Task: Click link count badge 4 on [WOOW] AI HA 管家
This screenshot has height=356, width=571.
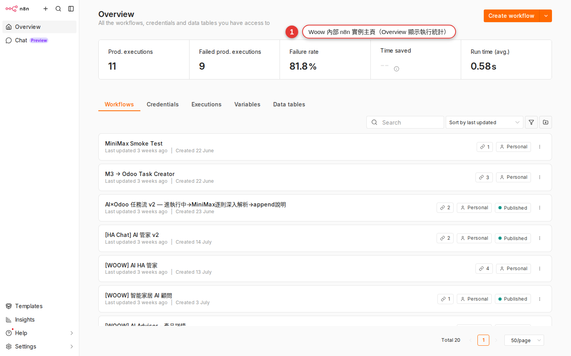Action: coord(484,269)
